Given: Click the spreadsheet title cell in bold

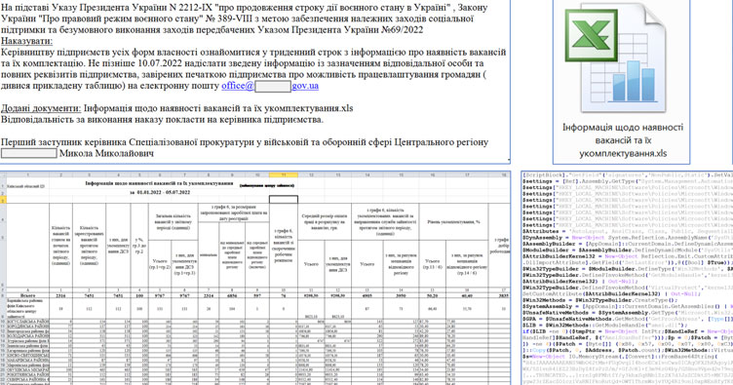Looking at the screenshot, I should 159,183.
